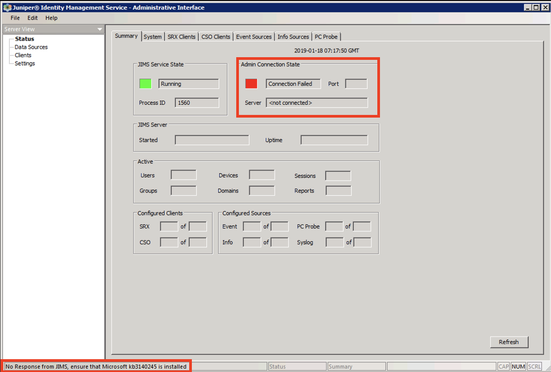Open the Help menu

(51, 18)
